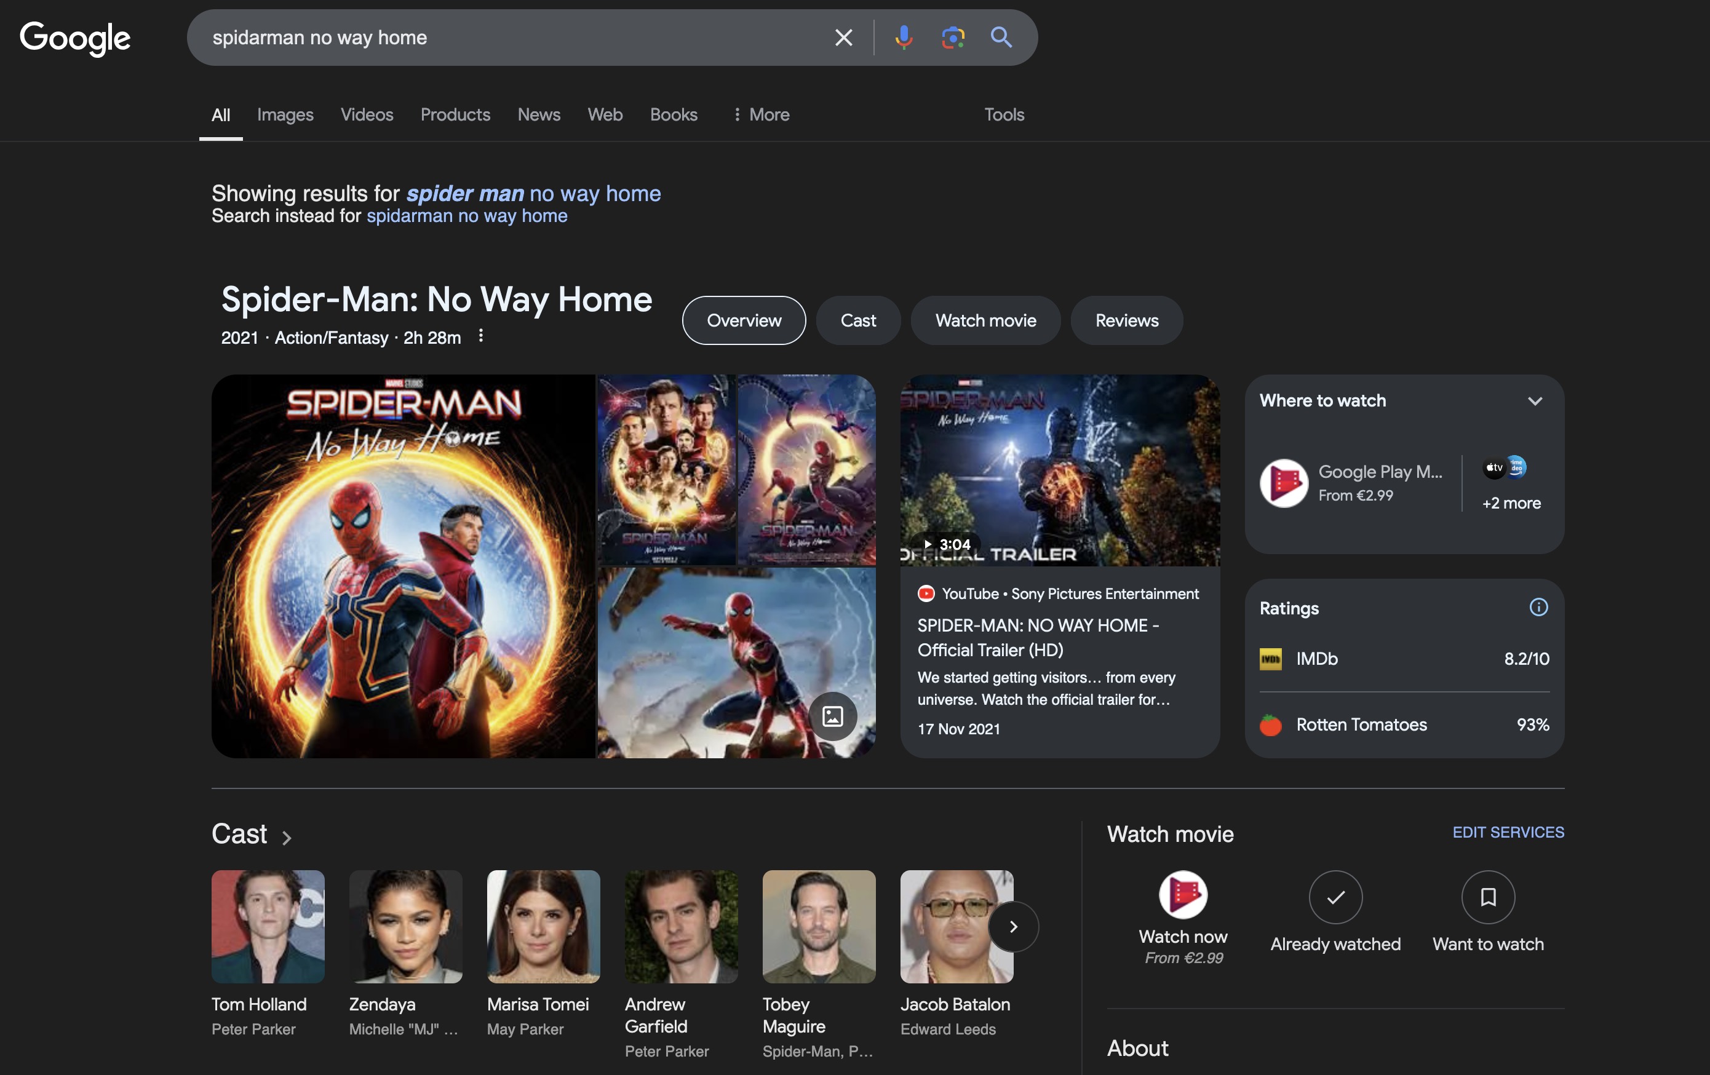The height and width of the screenshot is (1075, 1710).
Task: Open the More search filters dropdown
Action: [x=762, y=115]
